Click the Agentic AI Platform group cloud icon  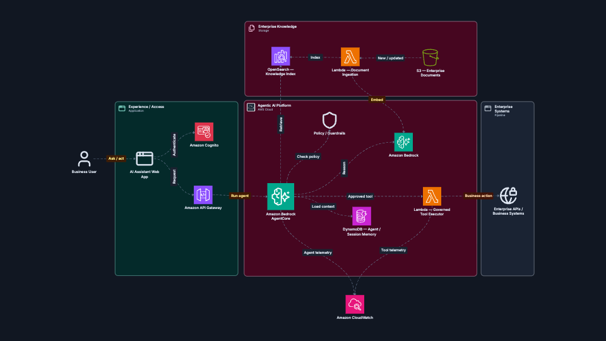(251, 107)
